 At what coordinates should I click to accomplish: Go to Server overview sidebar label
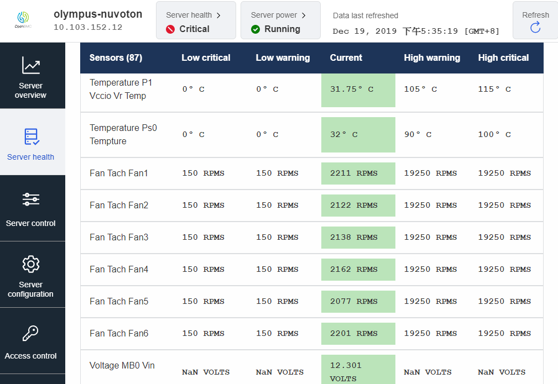(x=31, y=91)
